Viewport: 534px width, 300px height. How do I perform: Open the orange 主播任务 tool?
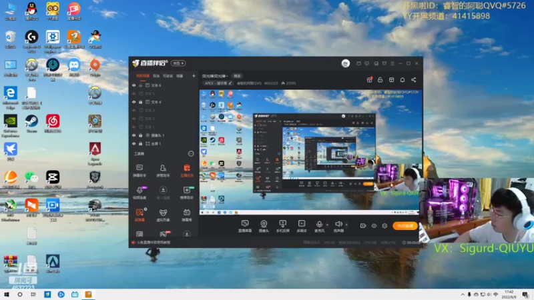point(187,171)
